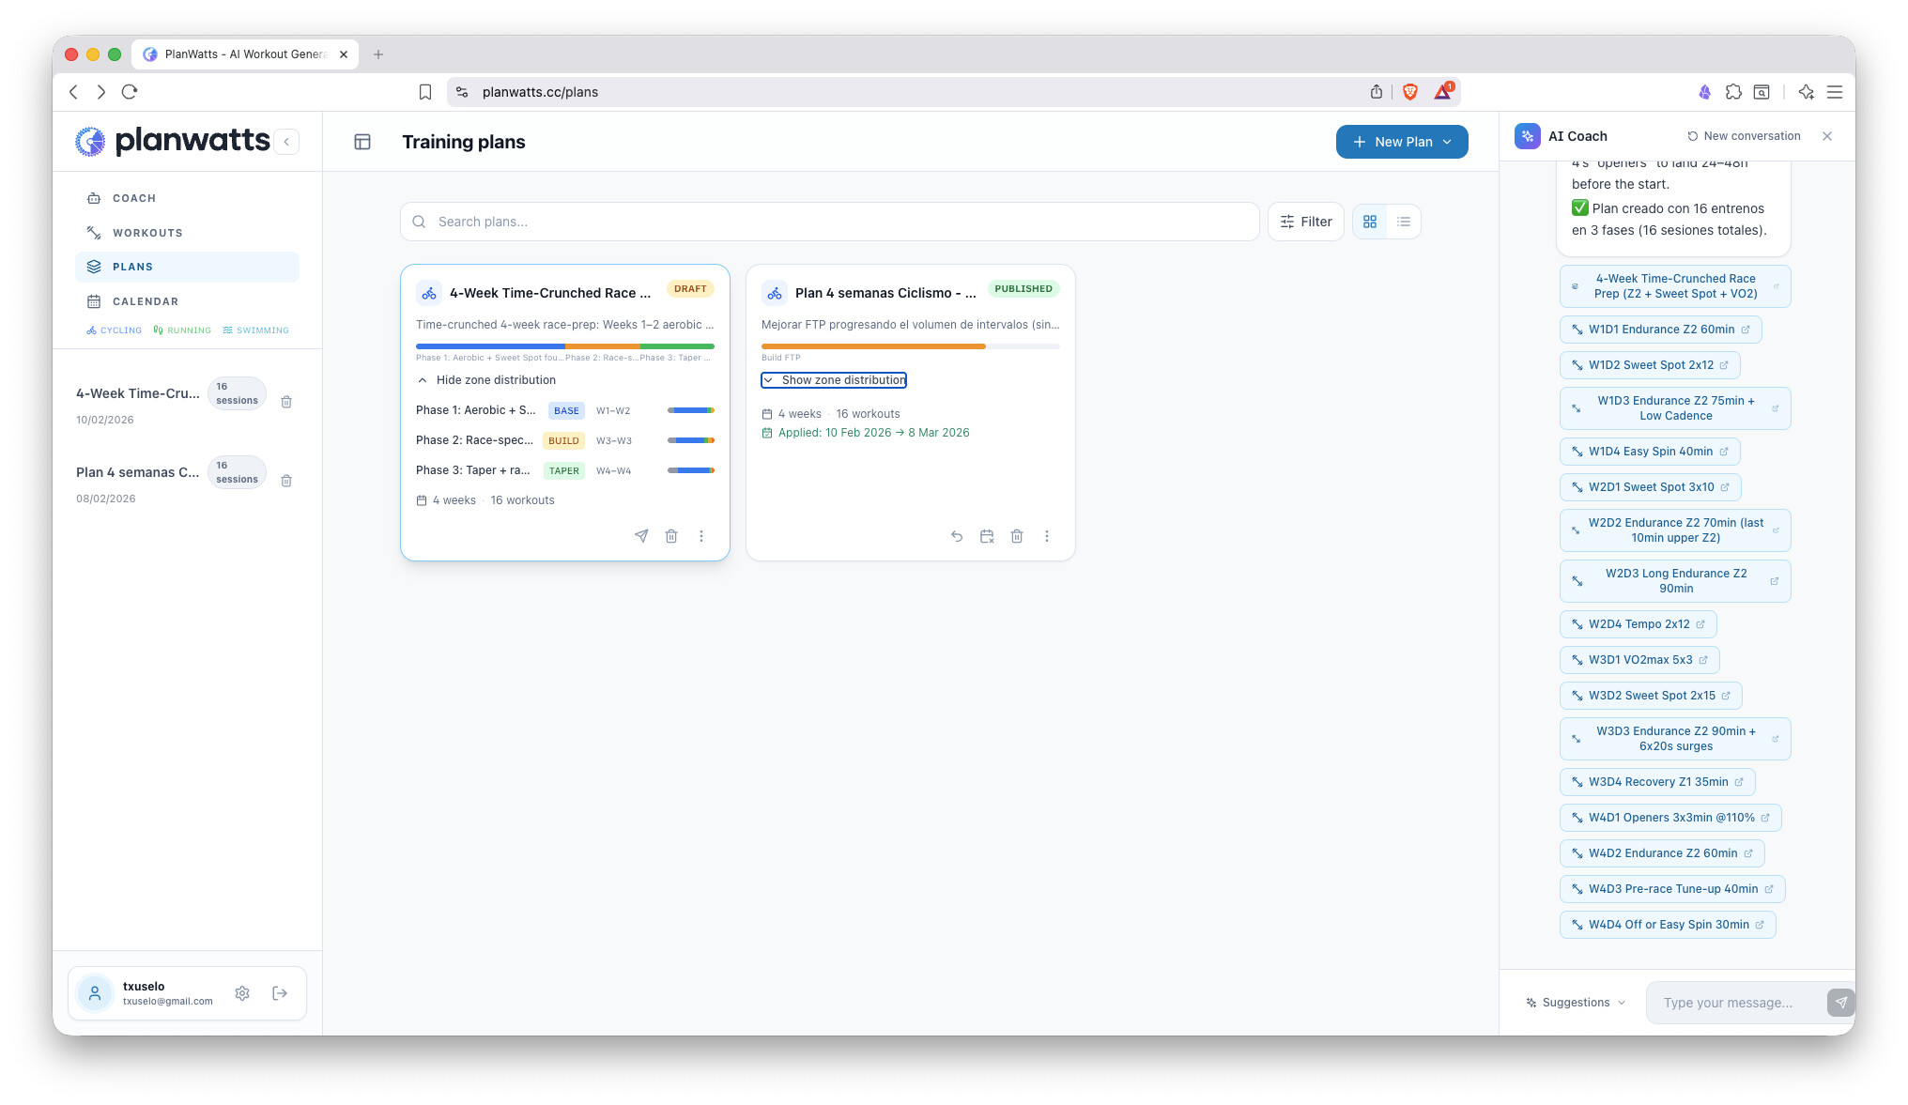Log out via the sign-out icon
Viewport: 1908px width, 1105px height.
[280, 993]
